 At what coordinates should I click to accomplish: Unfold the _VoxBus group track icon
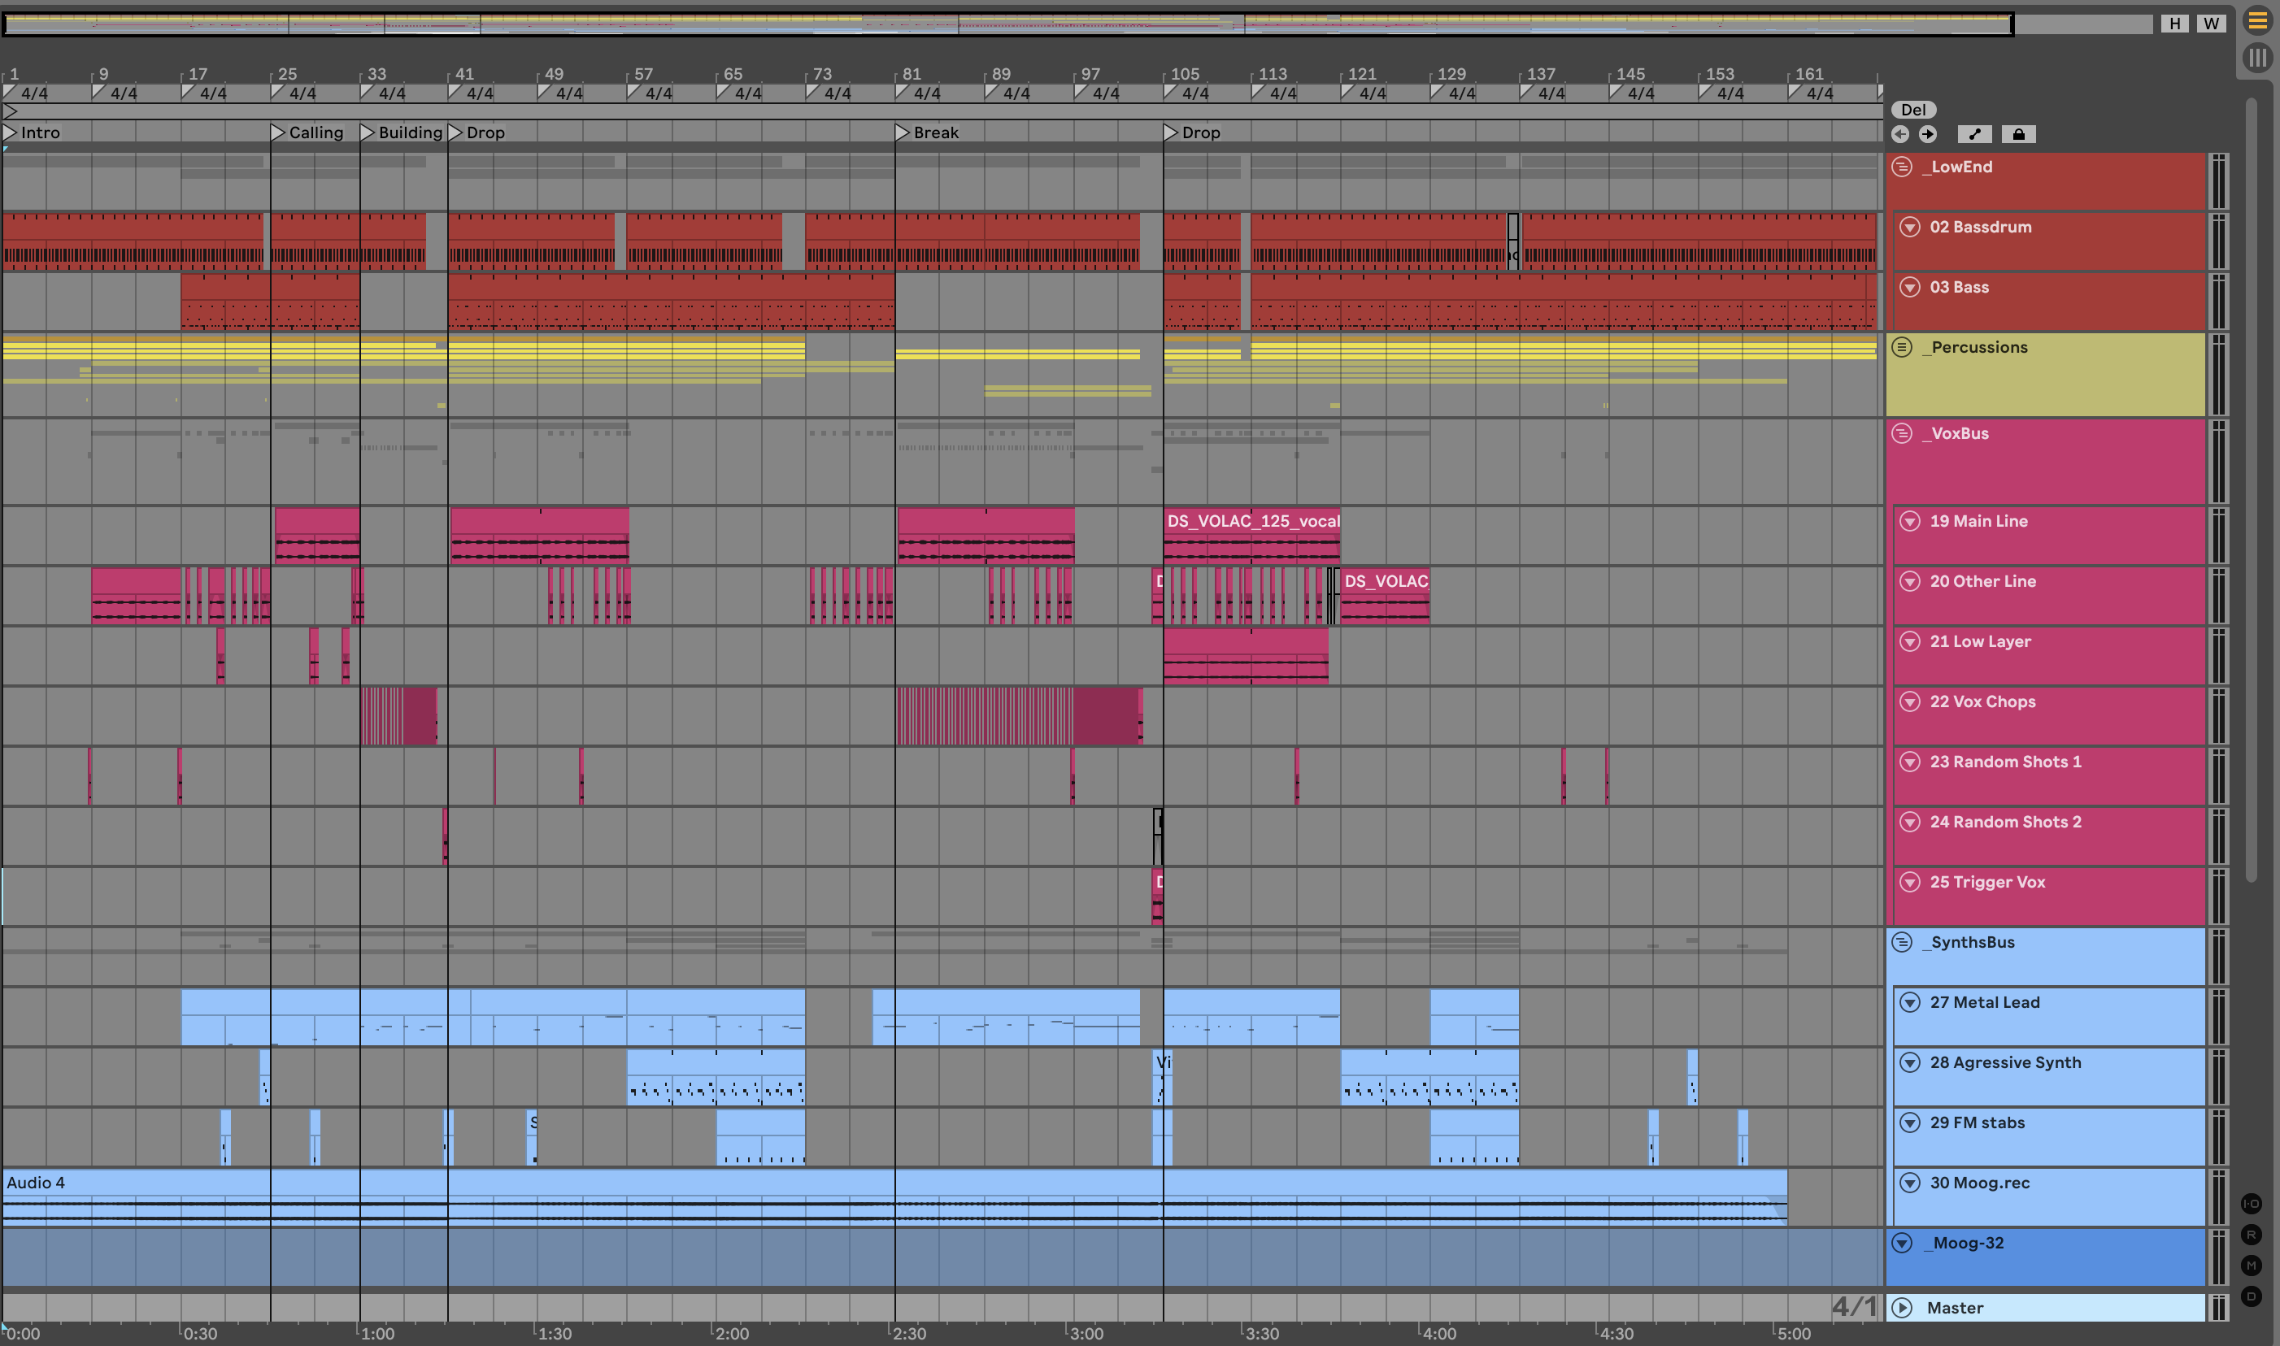tap(1903, 433)
